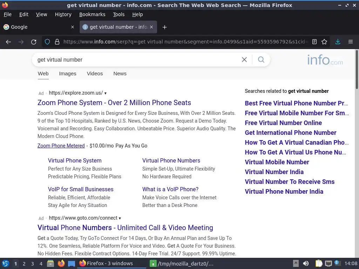359x269 pixels.
Task: Toggle reader view icon
Action: tap(314, 42)
